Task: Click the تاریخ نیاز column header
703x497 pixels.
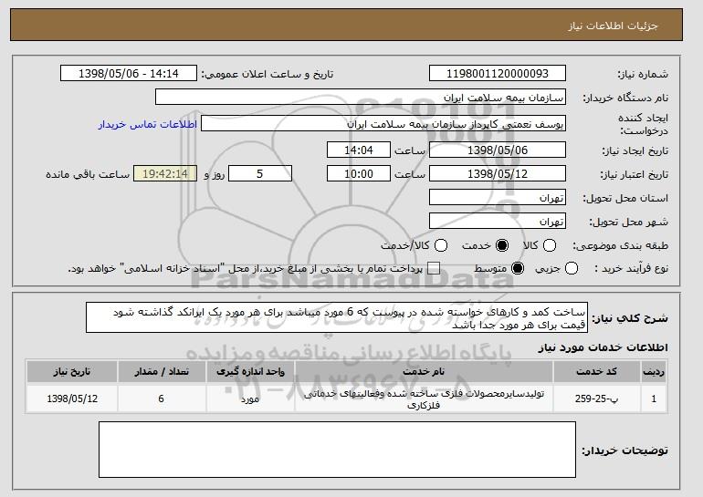Action: pos(72,372)
